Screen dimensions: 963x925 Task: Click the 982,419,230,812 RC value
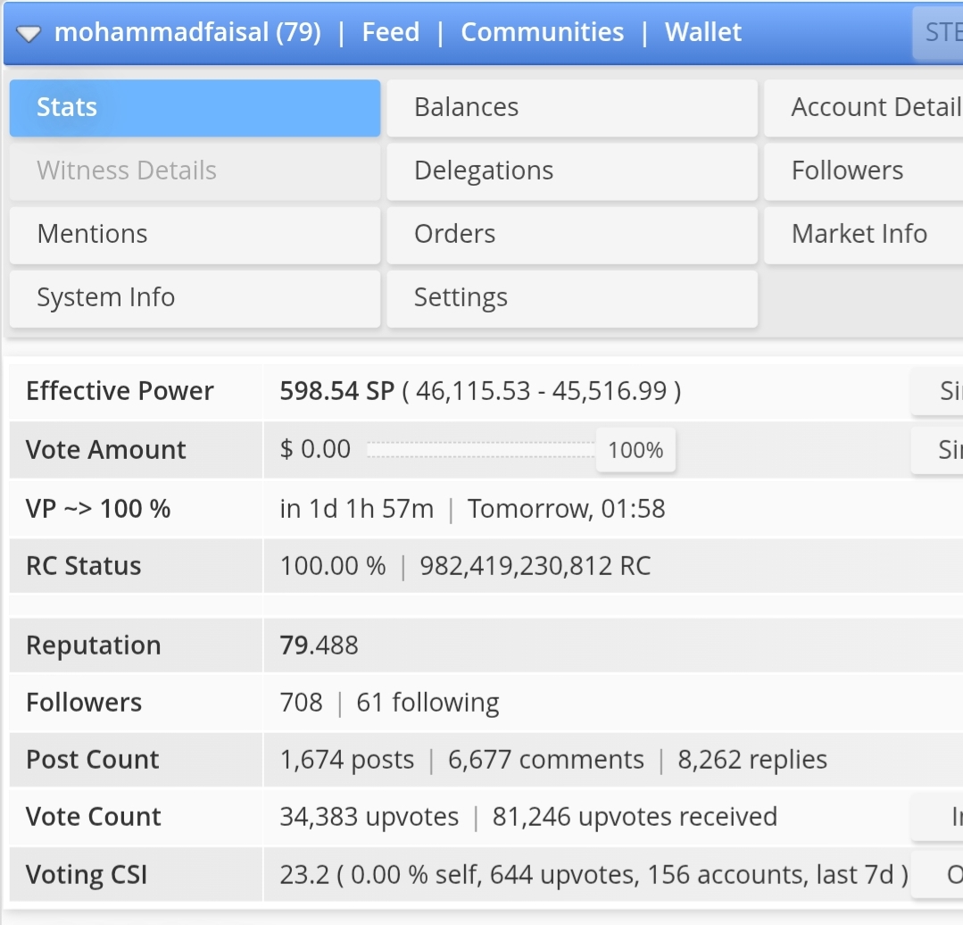point(535,566)
